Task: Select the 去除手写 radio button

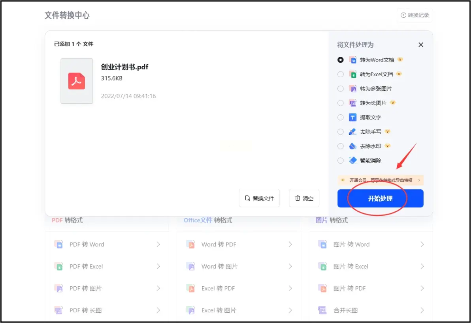Action: (340, 132)
